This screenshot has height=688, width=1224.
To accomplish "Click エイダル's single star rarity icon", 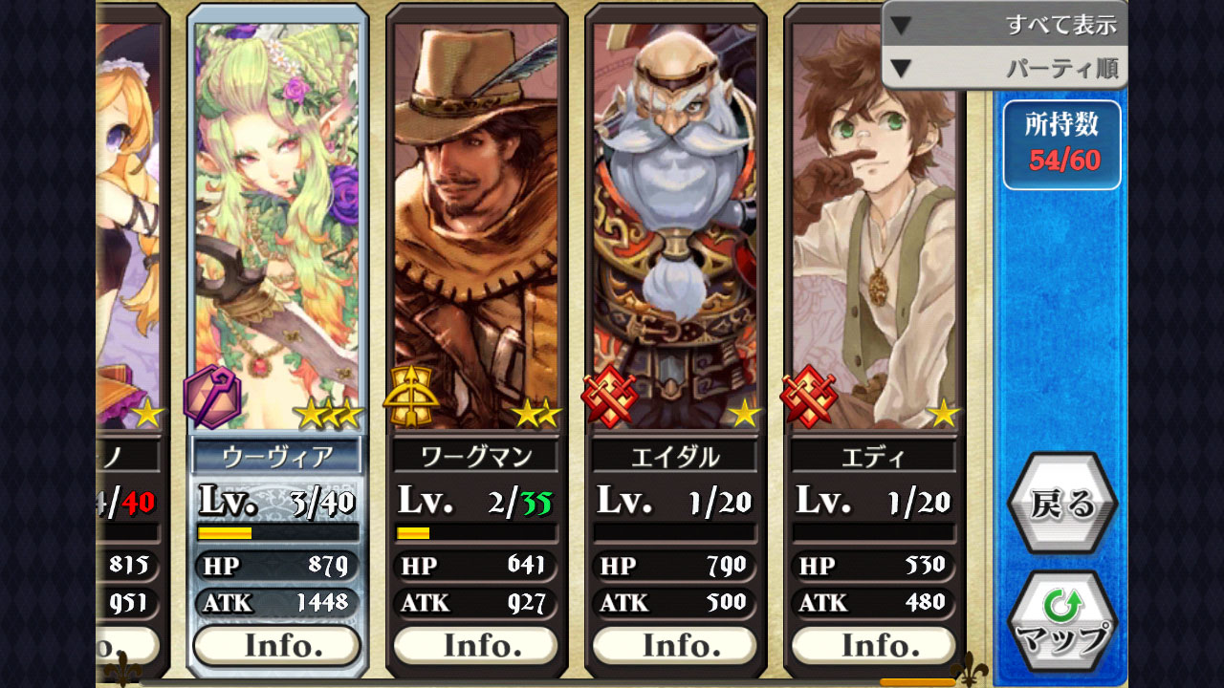I will (x=745, y=414).
